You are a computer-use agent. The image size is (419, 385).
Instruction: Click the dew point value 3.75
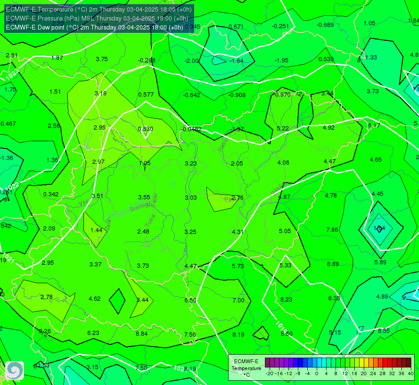(x=102, y=59)
